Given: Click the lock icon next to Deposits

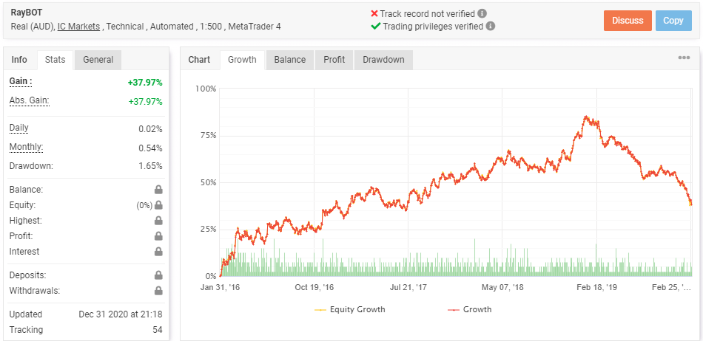Looking at the screenshot, I should pyautogui.click(x=158, y=275).
